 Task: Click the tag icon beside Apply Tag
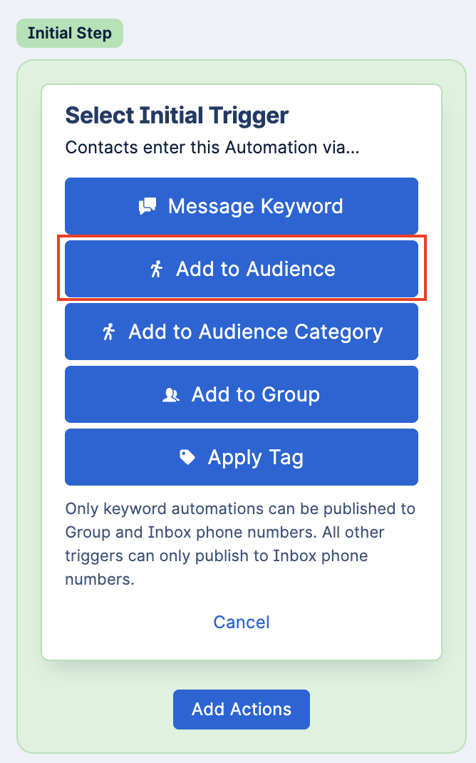pyautogui.click(x=187, y=457)
